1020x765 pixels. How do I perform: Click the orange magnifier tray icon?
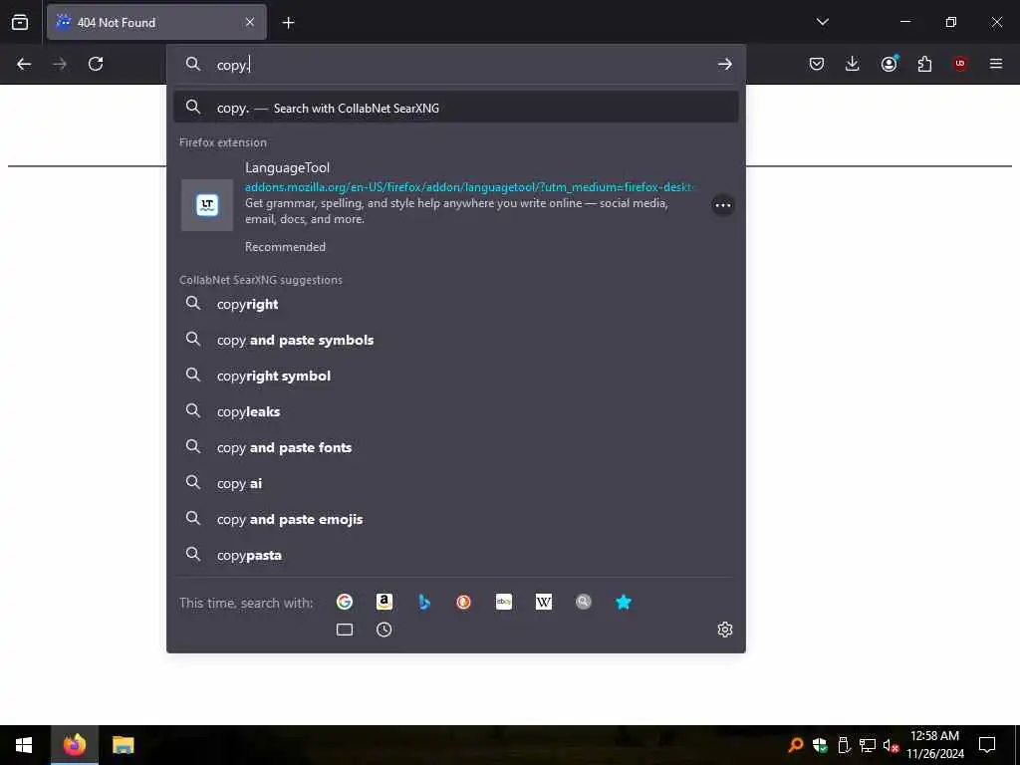(795, 745)
